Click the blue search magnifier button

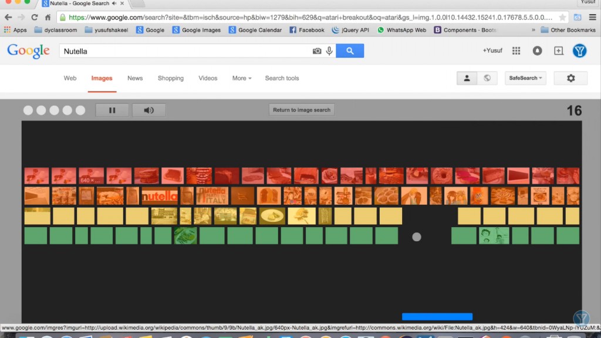pyautogui.click(x=350, y=50)
